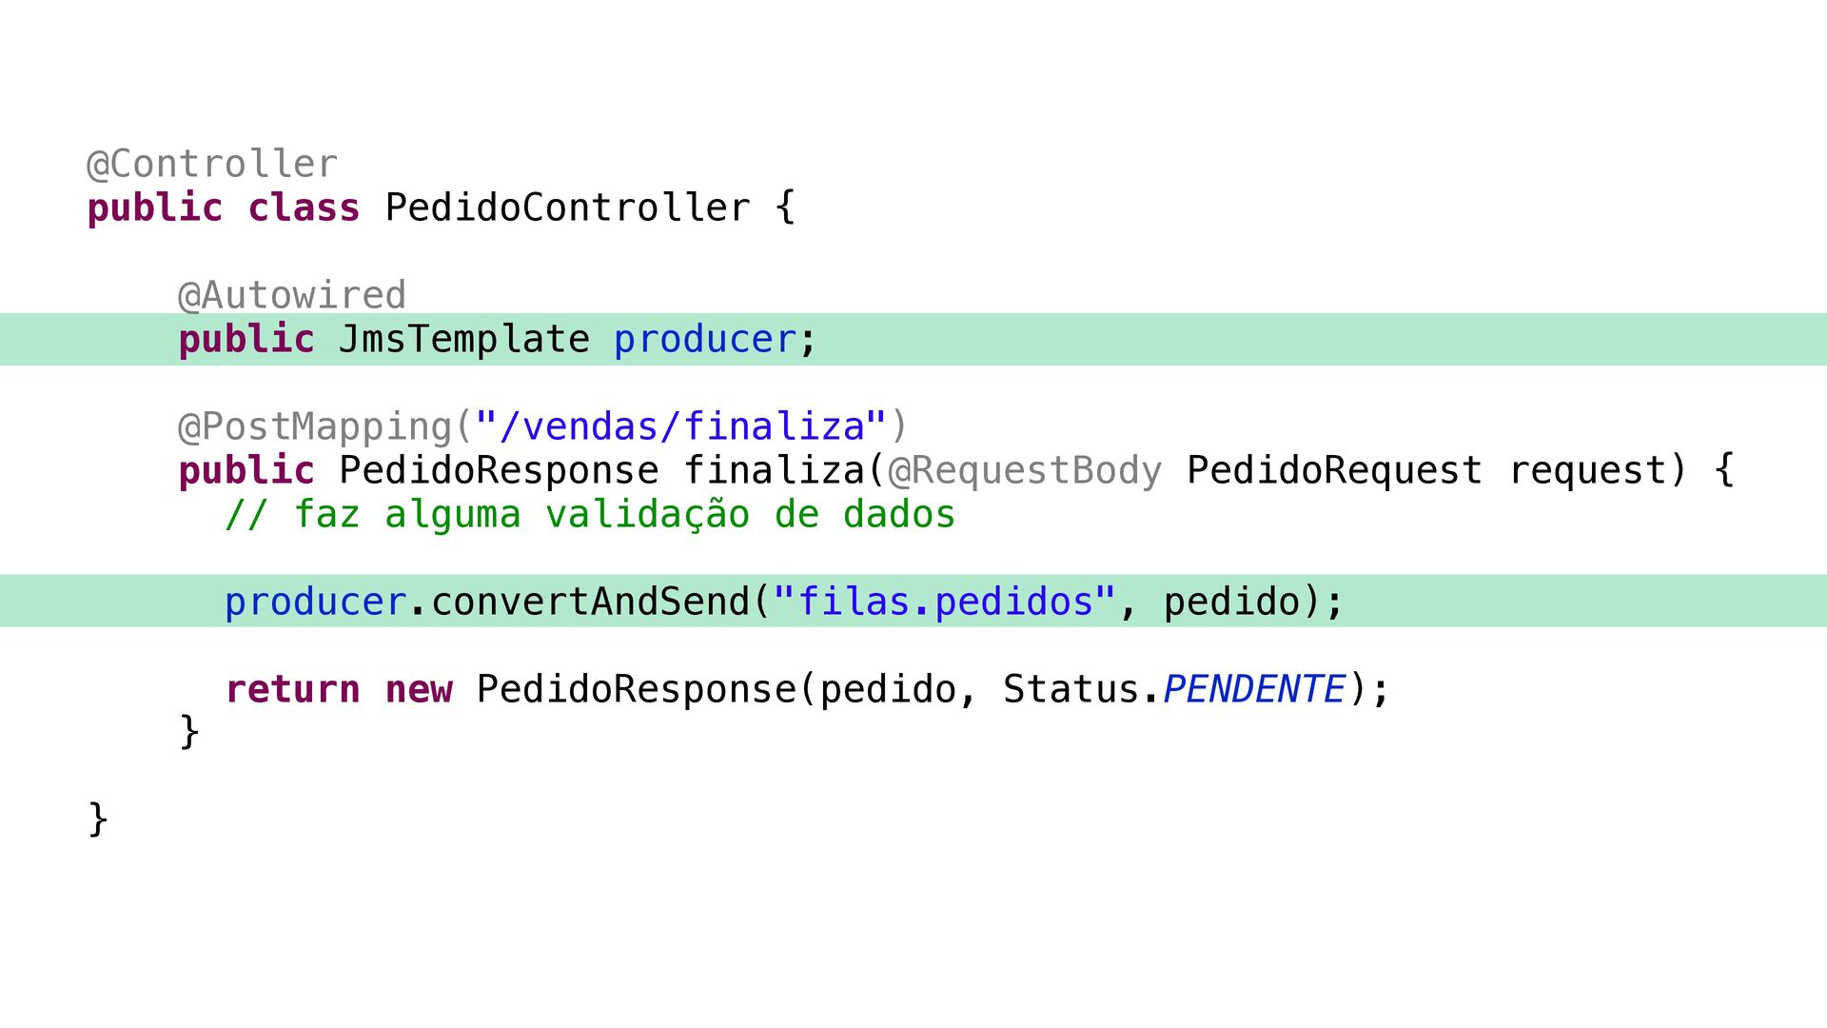Click the PedidoResponse return type
This screenshot has height=1028, width=1827.
[499, 470]
